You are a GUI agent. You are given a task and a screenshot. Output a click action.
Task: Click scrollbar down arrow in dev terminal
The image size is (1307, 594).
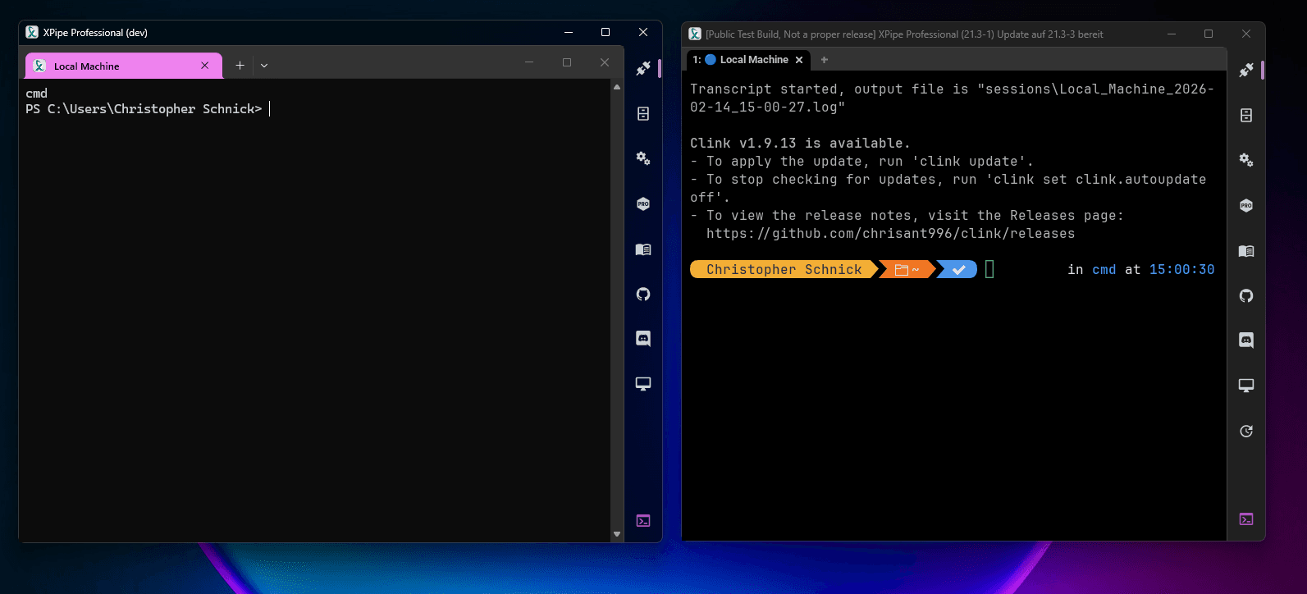click(617, 534)
